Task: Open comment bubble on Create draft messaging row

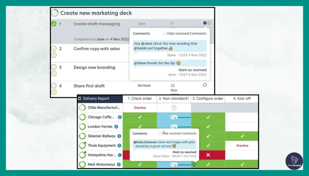Action: tap(209, 23)
